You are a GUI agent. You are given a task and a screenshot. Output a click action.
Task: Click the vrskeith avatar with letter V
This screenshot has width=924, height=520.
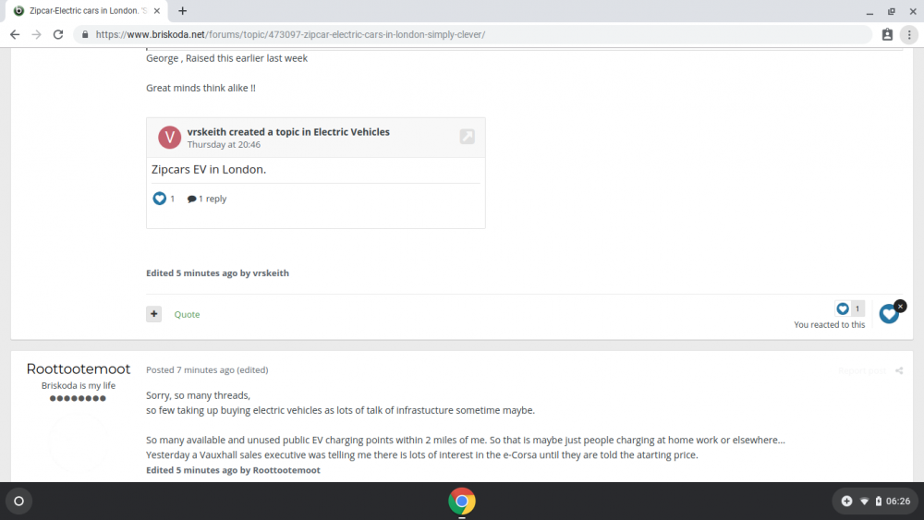click(169, 138)
